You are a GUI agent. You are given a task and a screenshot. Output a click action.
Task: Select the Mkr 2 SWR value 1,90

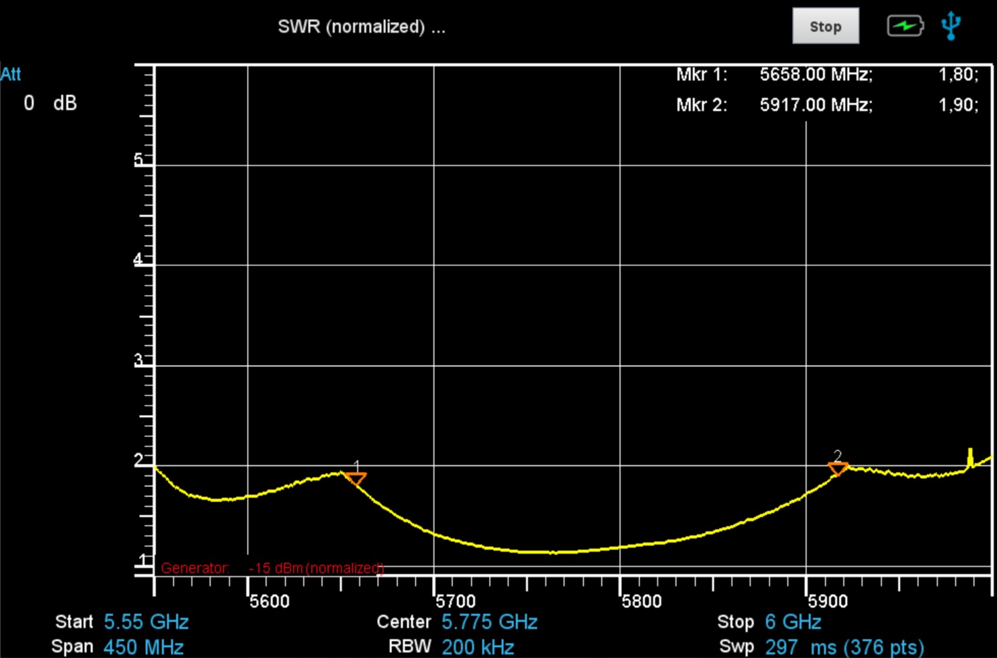(x=957, y=105)
